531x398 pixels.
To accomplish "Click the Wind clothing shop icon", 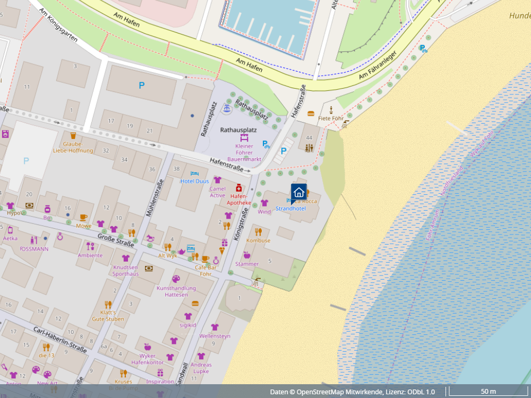I will [x=264, y=203].
